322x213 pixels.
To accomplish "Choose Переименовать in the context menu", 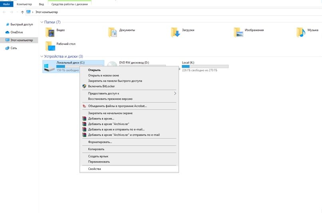I will point(129,162).
